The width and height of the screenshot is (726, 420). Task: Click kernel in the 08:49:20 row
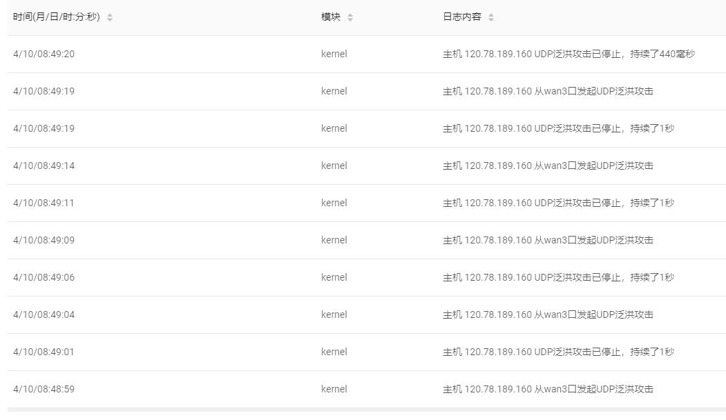click(334, 54)
